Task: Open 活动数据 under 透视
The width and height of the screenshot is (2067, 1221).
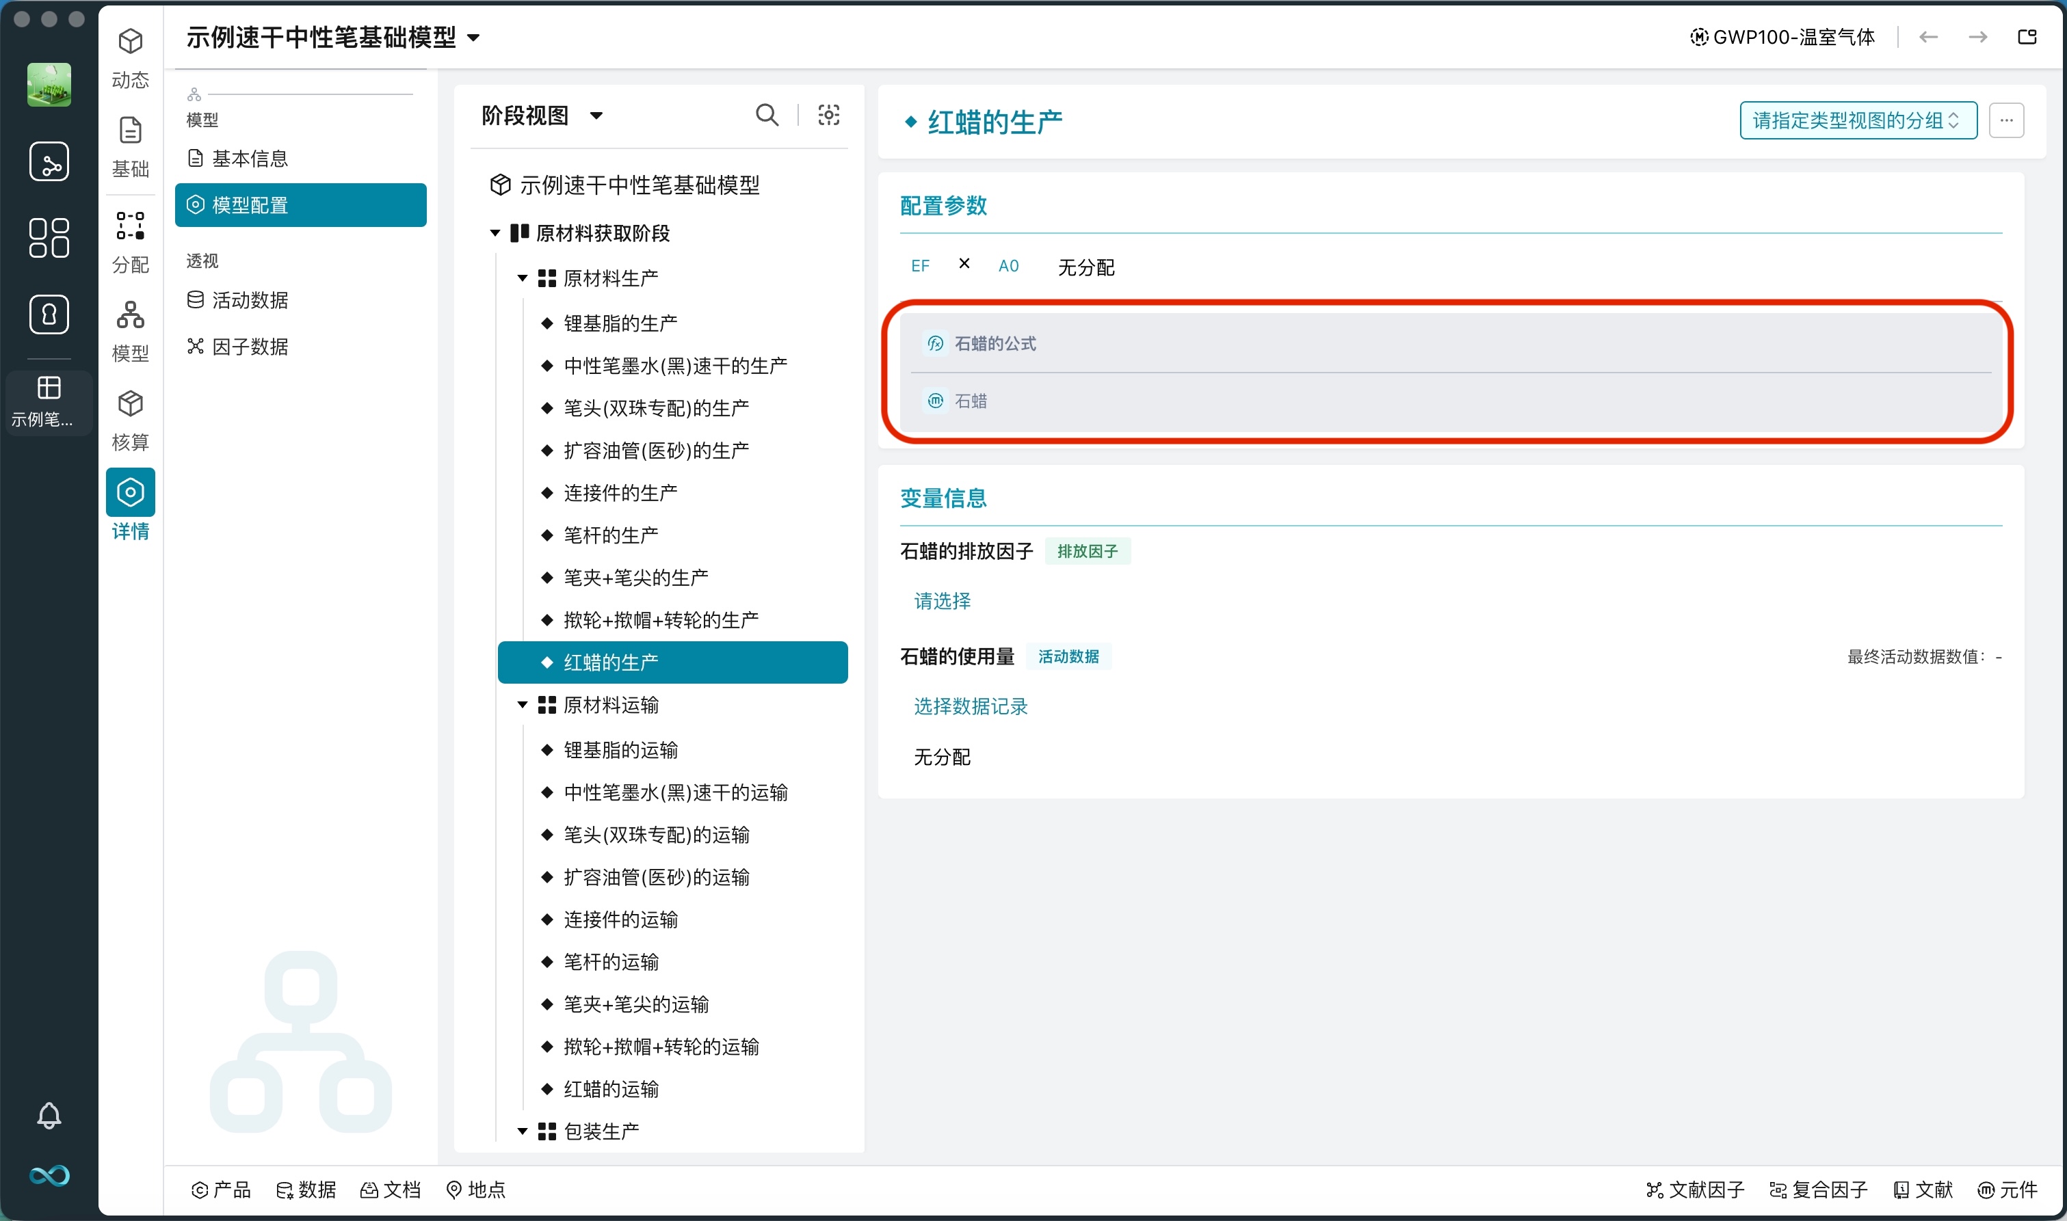Action: pyautogui.click(x=250, y=300)
